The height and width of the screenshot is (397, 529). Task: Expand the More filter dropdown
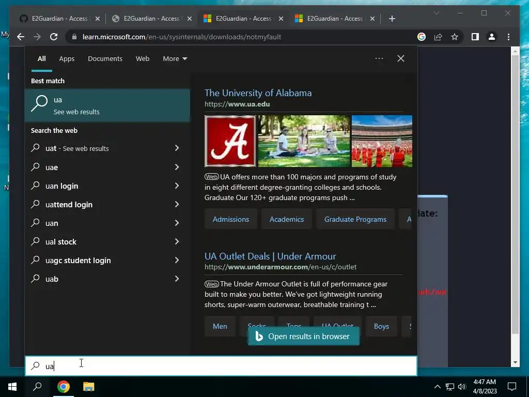pyautogui.click(x=175, y=59)
